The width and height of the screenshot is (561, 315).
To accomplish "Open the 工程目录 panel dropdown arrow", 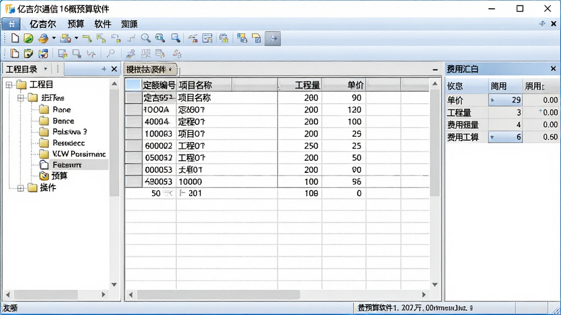I will click(x=45, y=68).
